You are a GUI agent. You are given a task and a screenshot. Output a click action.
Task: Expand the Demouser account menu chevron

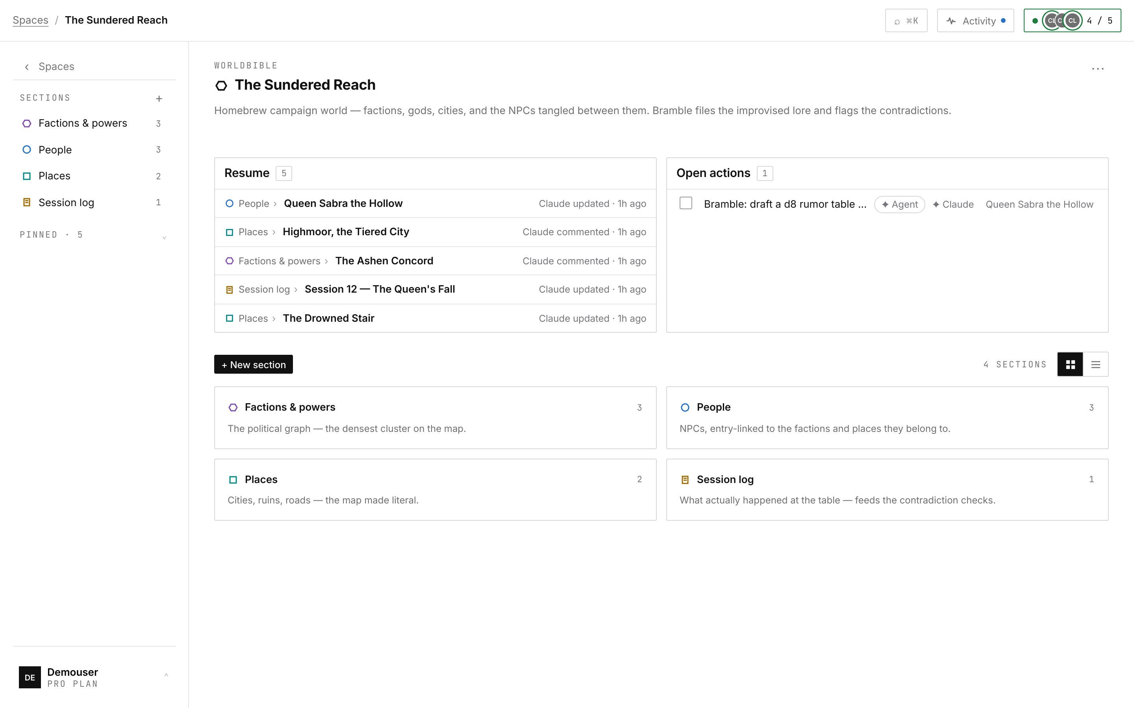(x=166, y=675)
